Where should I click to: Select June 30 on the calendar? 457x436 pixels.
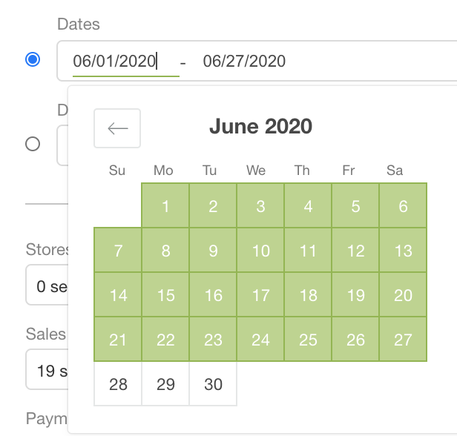click(x=213, y=383)
